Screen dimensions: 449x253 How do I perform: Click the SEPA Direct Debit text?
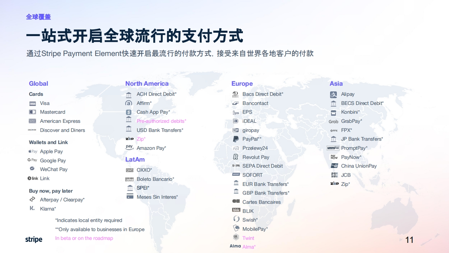point(263,166)
